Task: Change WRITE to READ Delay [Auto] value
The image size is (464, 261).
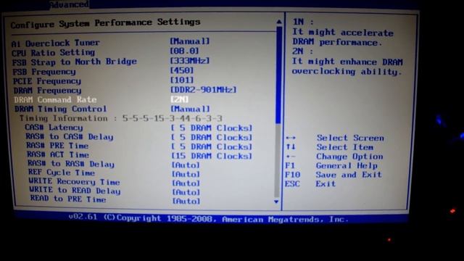Action: point(186,192)
